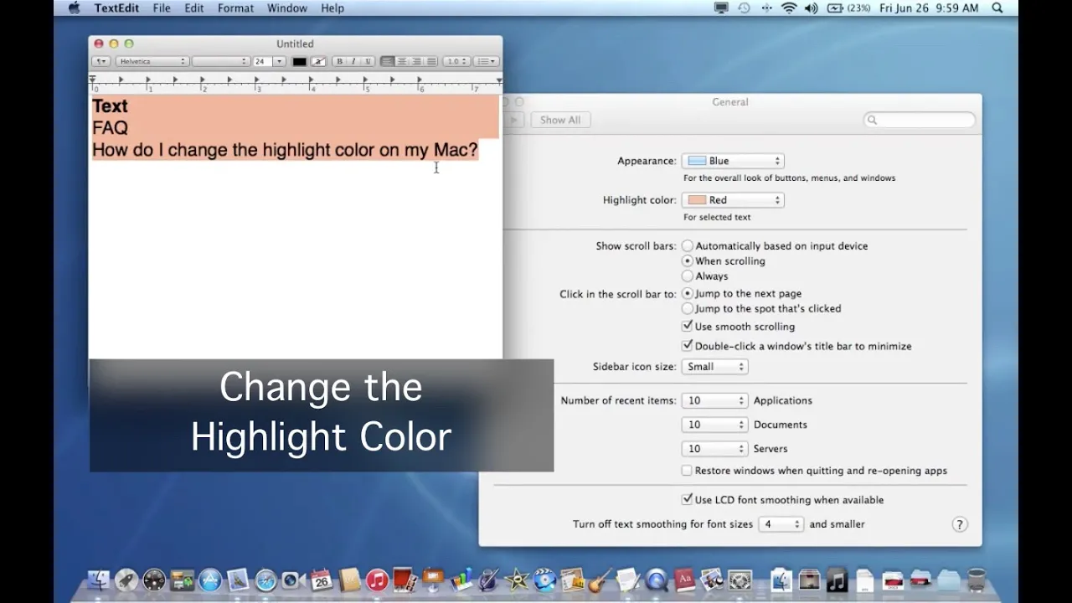
Task: Select 'When scrolling' scroll bar option
Action: click(688, 261)
